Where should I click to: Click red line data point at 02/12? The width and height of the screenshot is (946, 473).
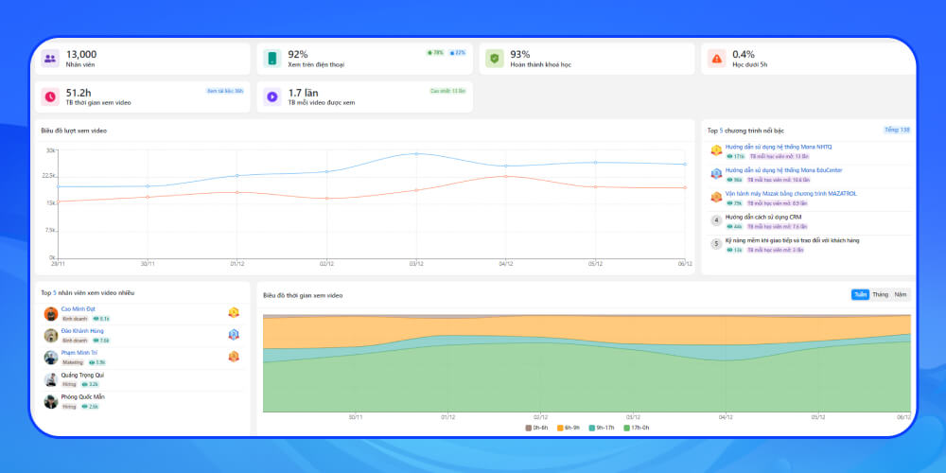(326, 198)
